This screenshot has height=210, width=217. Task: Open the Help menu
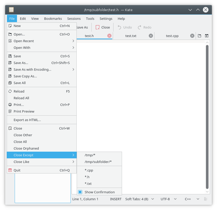pyautogui.click(x=121, y=19)
